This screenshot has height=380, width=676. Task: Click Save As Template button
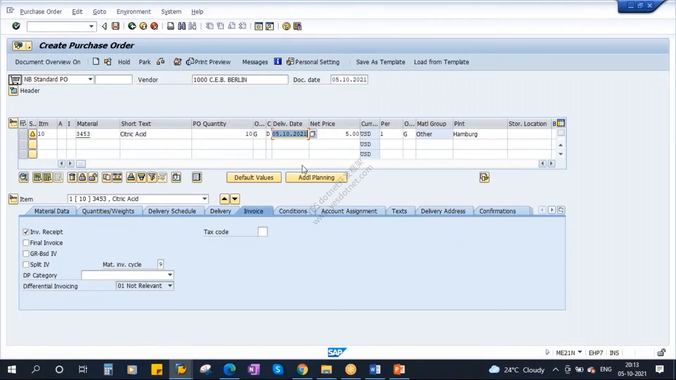(x=381, y=62)
